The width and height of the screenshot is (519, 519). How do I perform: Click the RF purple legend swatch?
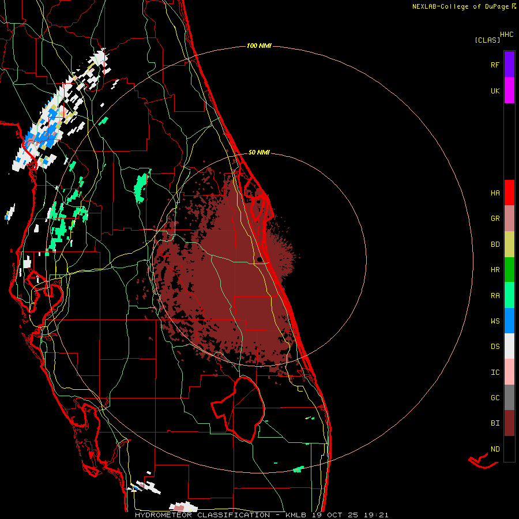(509, 65)
